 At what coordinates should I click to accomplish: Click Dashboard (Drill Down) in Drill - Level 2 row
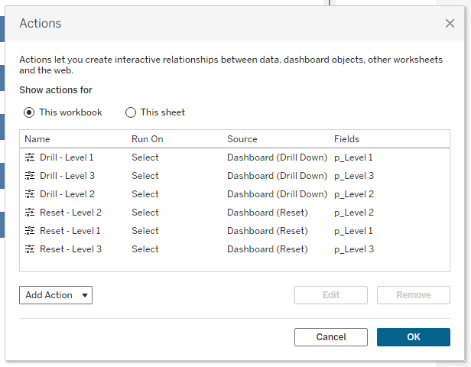tap(277, 194)
